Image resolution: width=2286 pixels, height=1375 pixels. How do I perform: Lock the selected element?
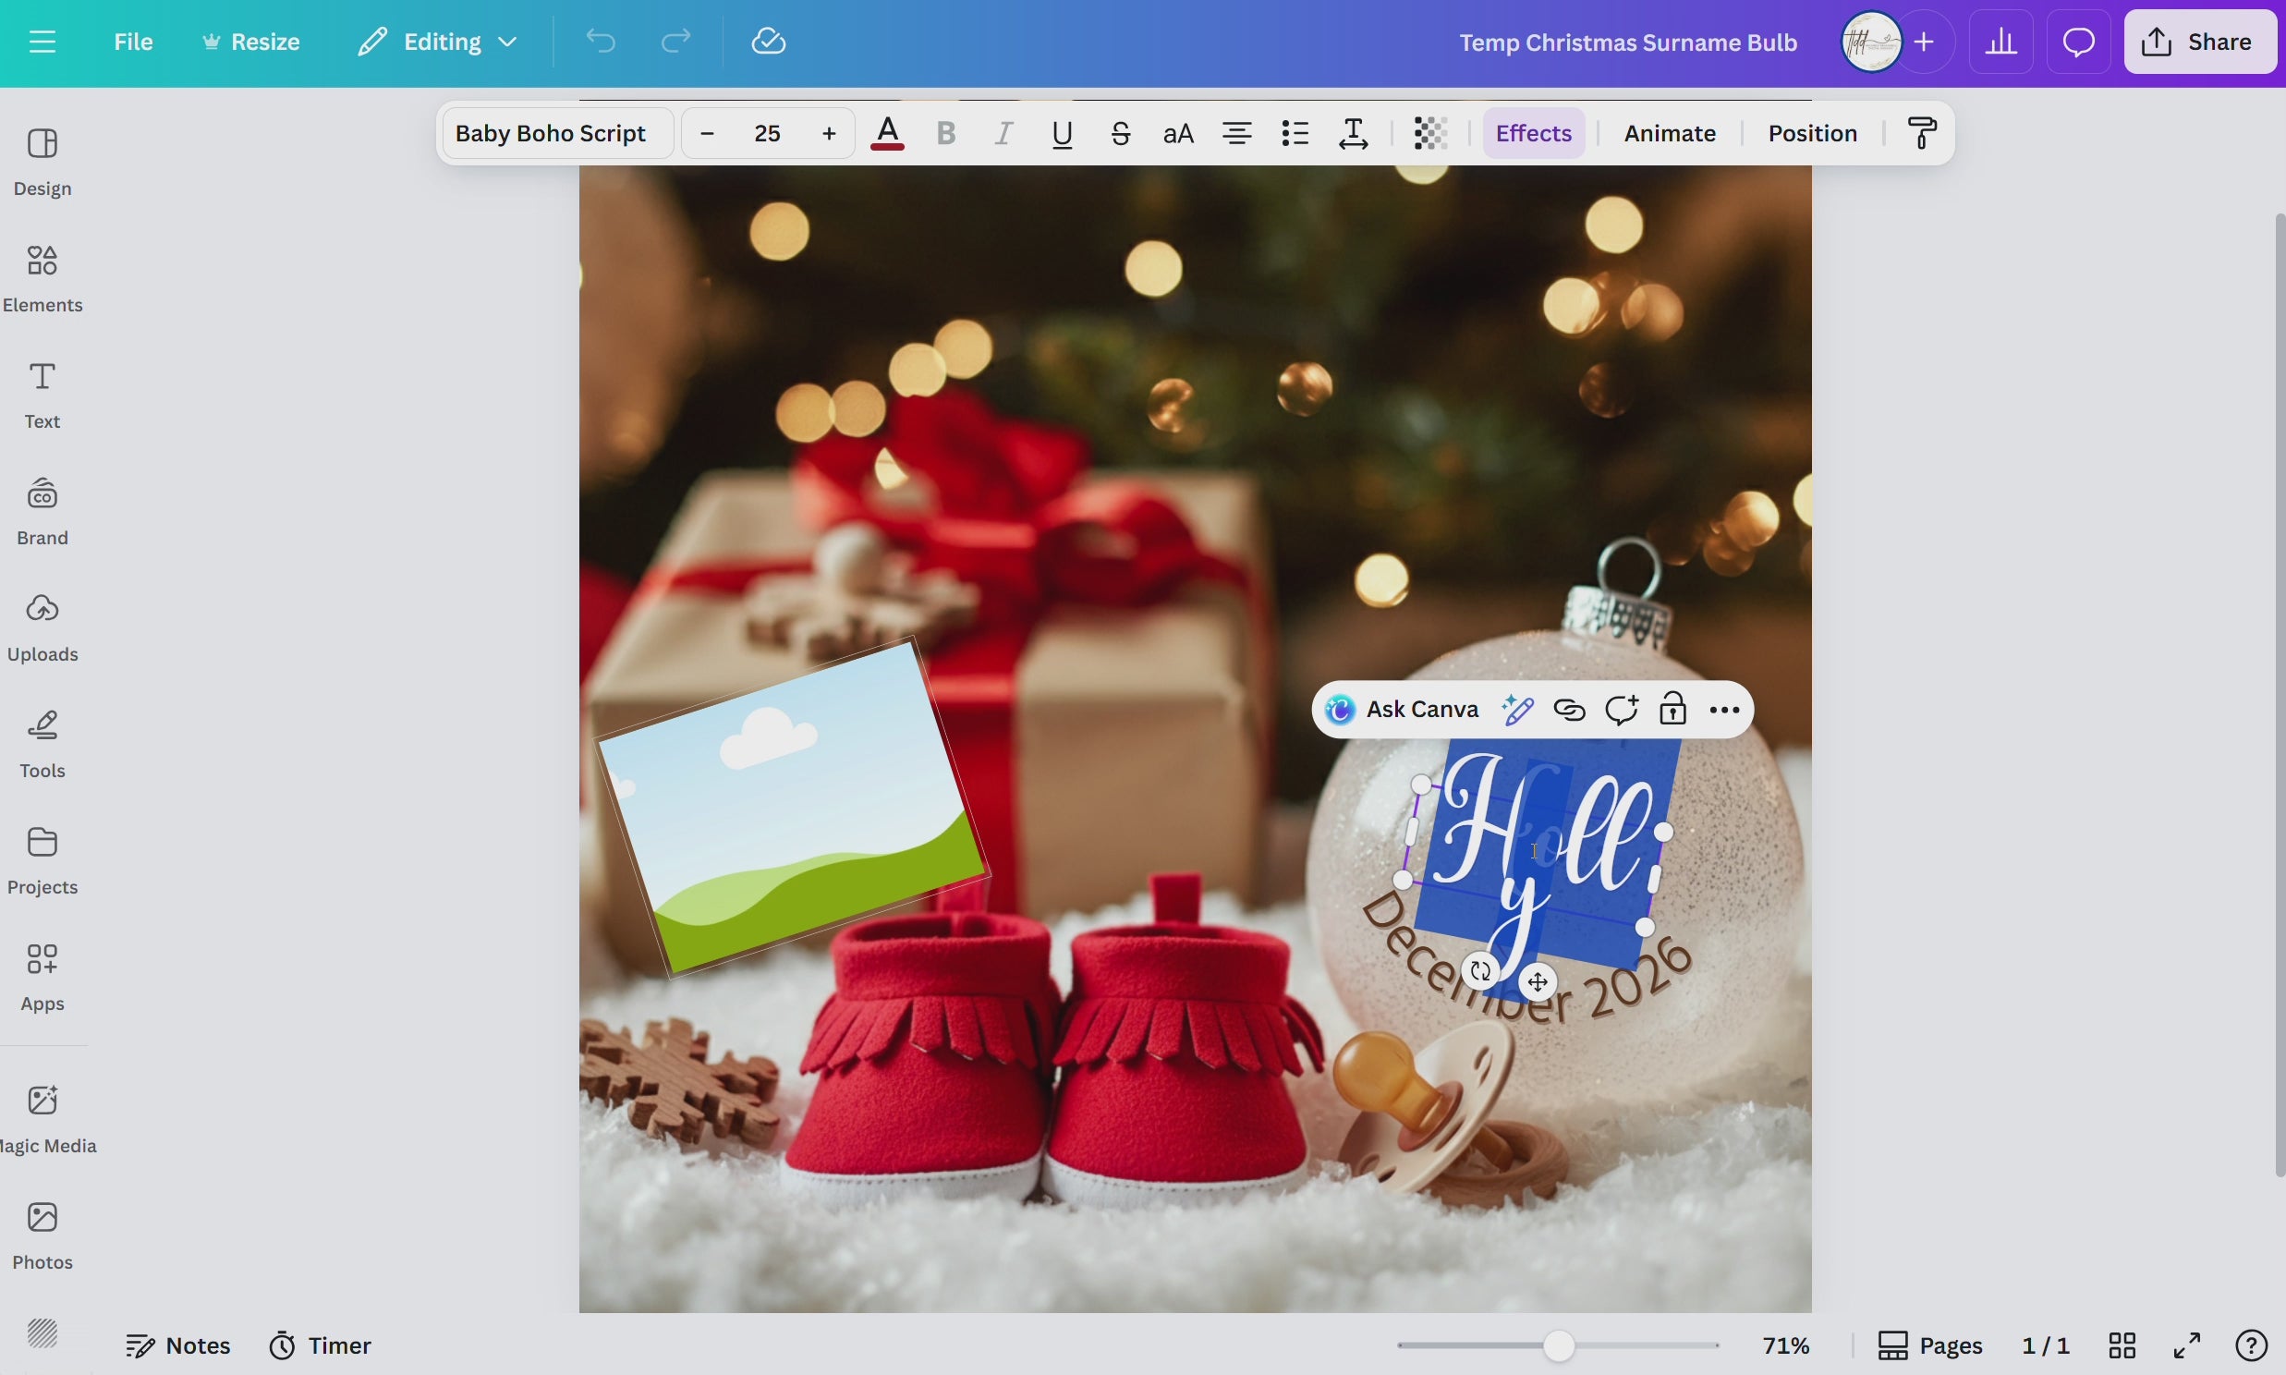coord(1672,709)
